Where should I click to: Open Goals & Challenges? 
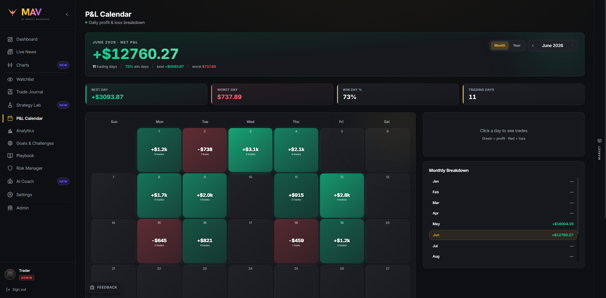(38, 143)
